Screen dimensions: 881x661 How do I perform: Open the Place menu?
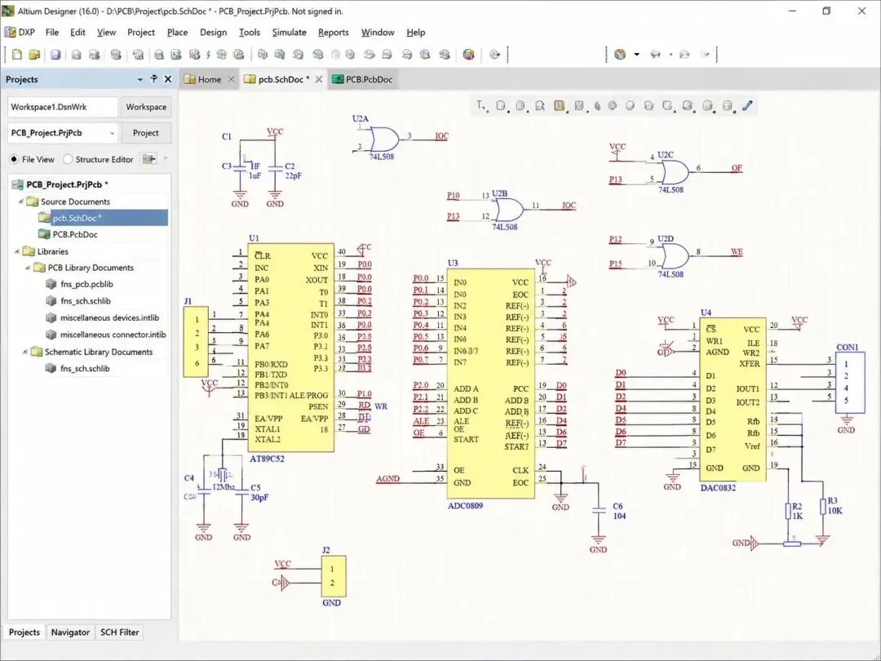(x=178, y=32)
